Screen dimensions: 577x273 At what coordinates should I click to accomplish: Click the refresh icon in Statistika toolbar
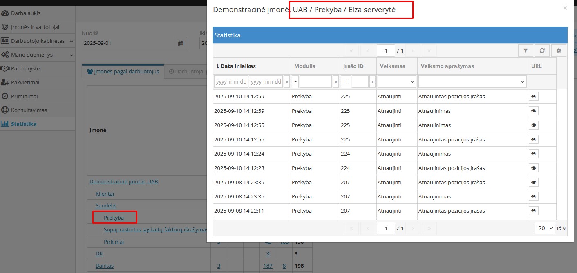point(542,51)
